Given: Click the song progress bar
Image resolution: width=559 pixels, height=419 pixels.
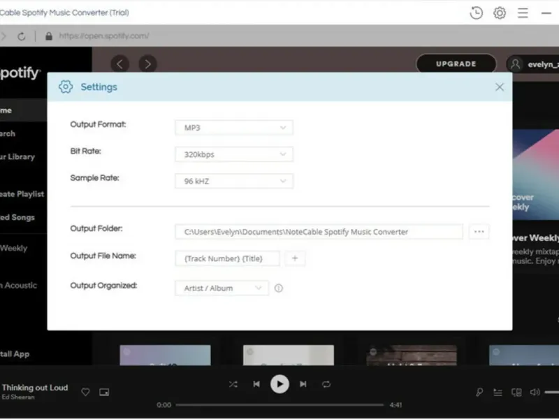Looking at the screenshot, I should click(x=279, y=405).
